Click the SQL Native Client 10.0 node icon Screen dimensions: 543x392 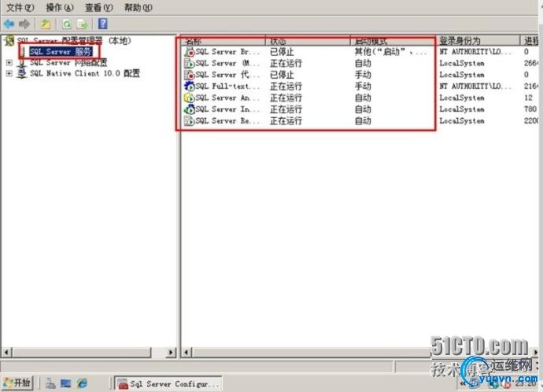(x=22, y=73)
